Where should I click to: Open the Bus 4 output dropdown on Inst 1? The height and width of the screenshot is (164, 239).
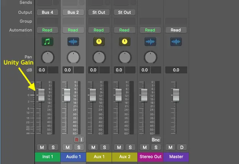[48, 12]
